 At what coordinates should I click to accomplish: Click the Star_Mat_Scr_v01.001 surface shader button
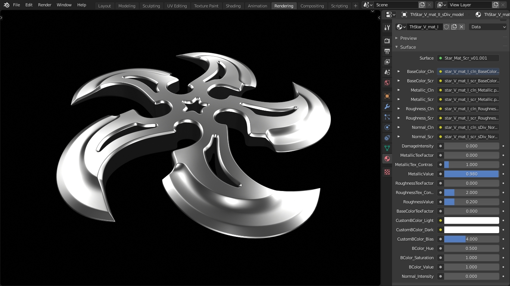[469, 58]
